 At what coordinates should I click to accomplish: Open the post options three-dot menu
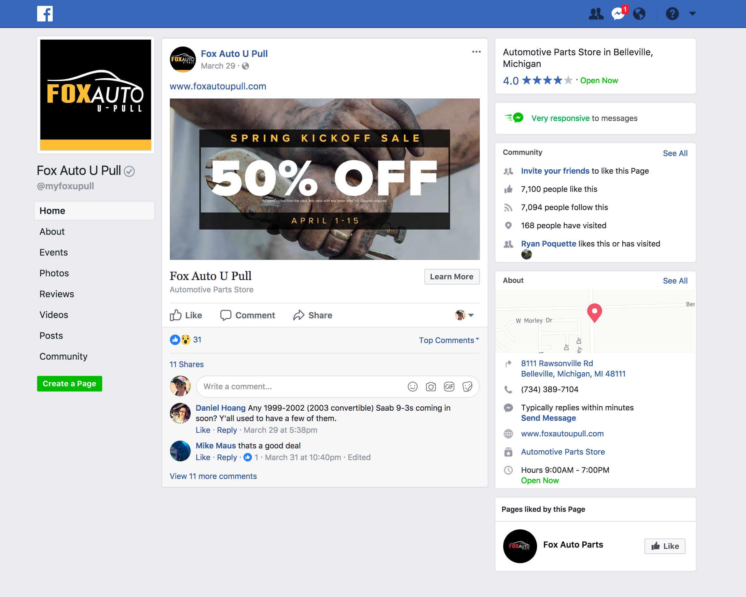[477, 52]
